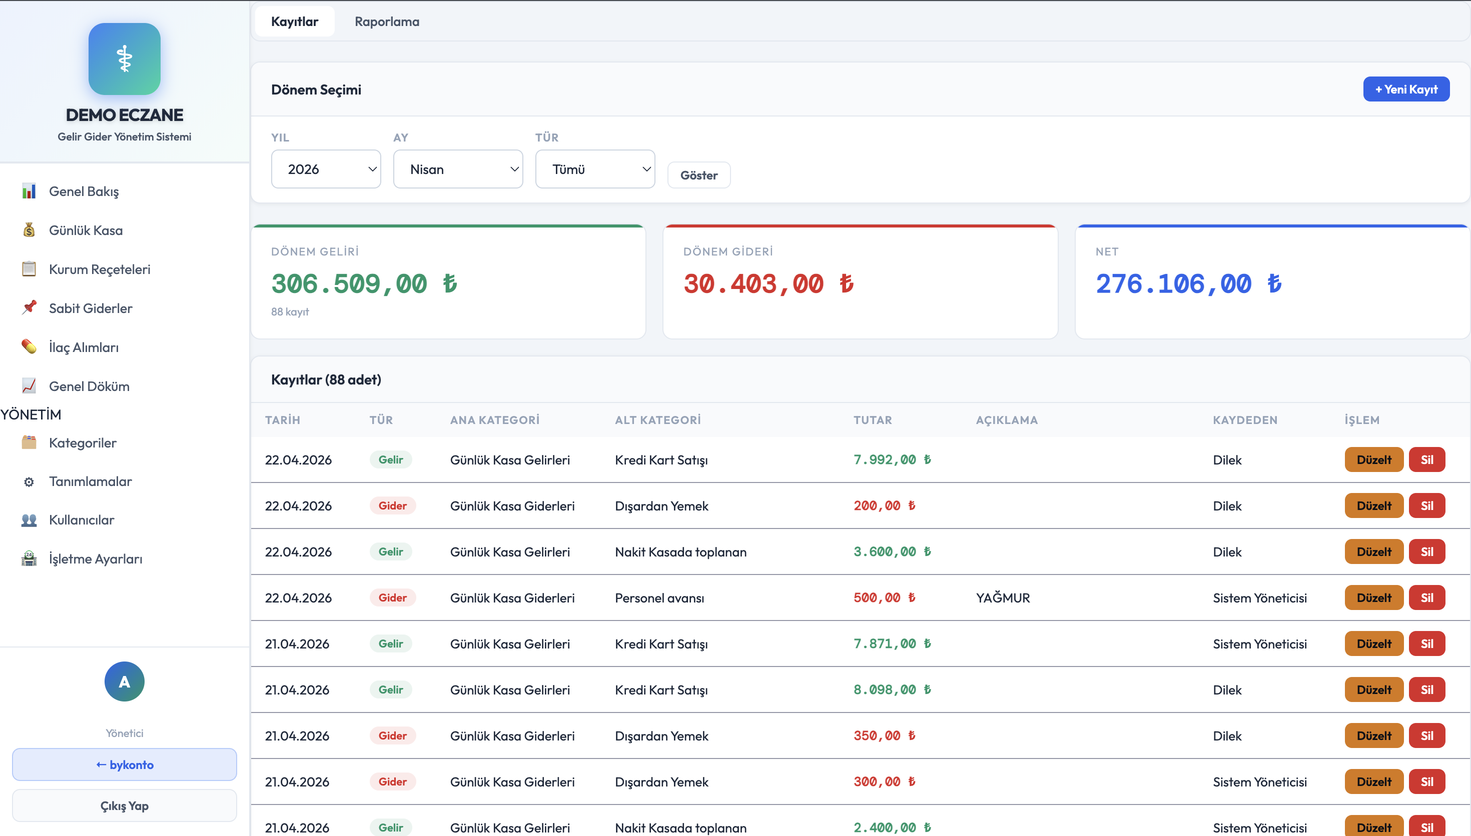Image resolution: width=1471 pixels, height=836 pixels.
Task: Click the user avatar circle labeled A
Action: tap(124, 681)
